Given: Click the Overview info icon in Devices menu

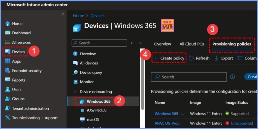Looking at the screenshot, I should pyautogui.click(x=75, y=54).
